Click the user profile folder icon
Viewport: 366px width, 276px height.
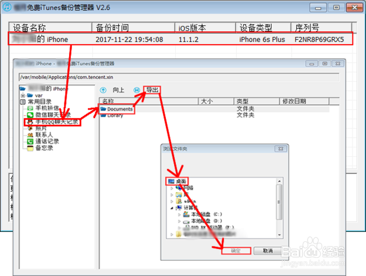pyautogui.click(x=179, y=201)
